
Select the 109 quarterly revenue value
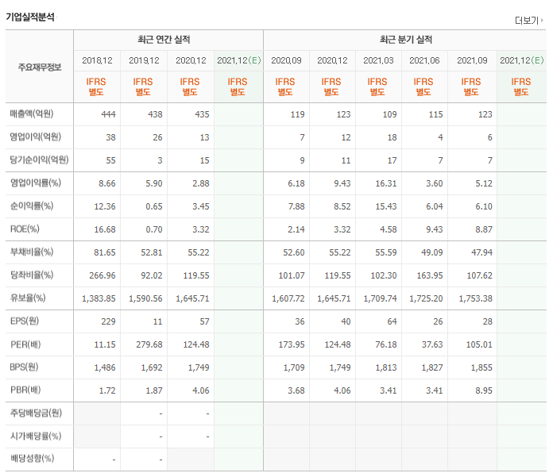389,114
